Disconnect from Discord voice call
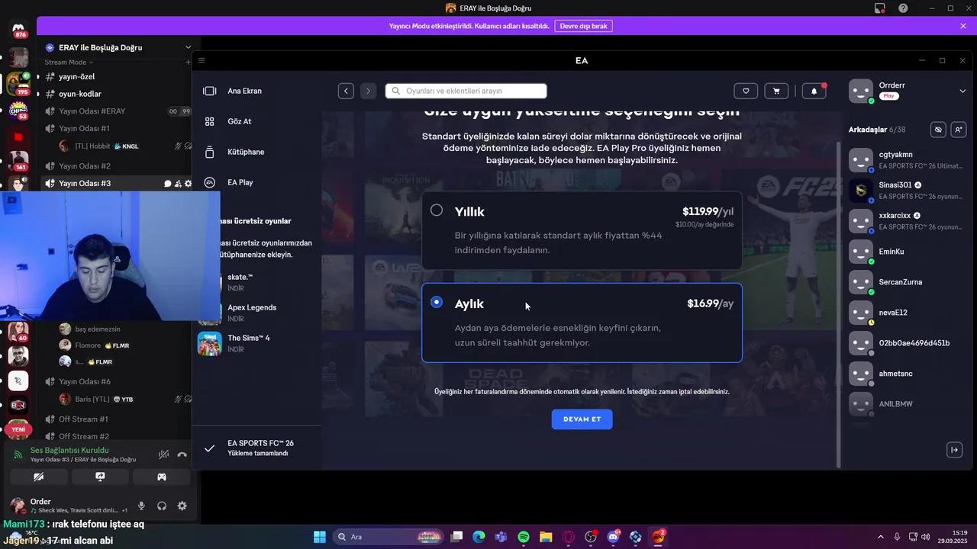 click(x=182, y=454)
